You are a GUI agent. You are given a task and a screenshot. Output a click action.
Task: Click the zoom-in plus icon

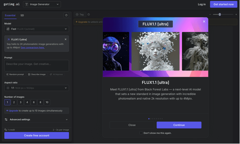236,15
